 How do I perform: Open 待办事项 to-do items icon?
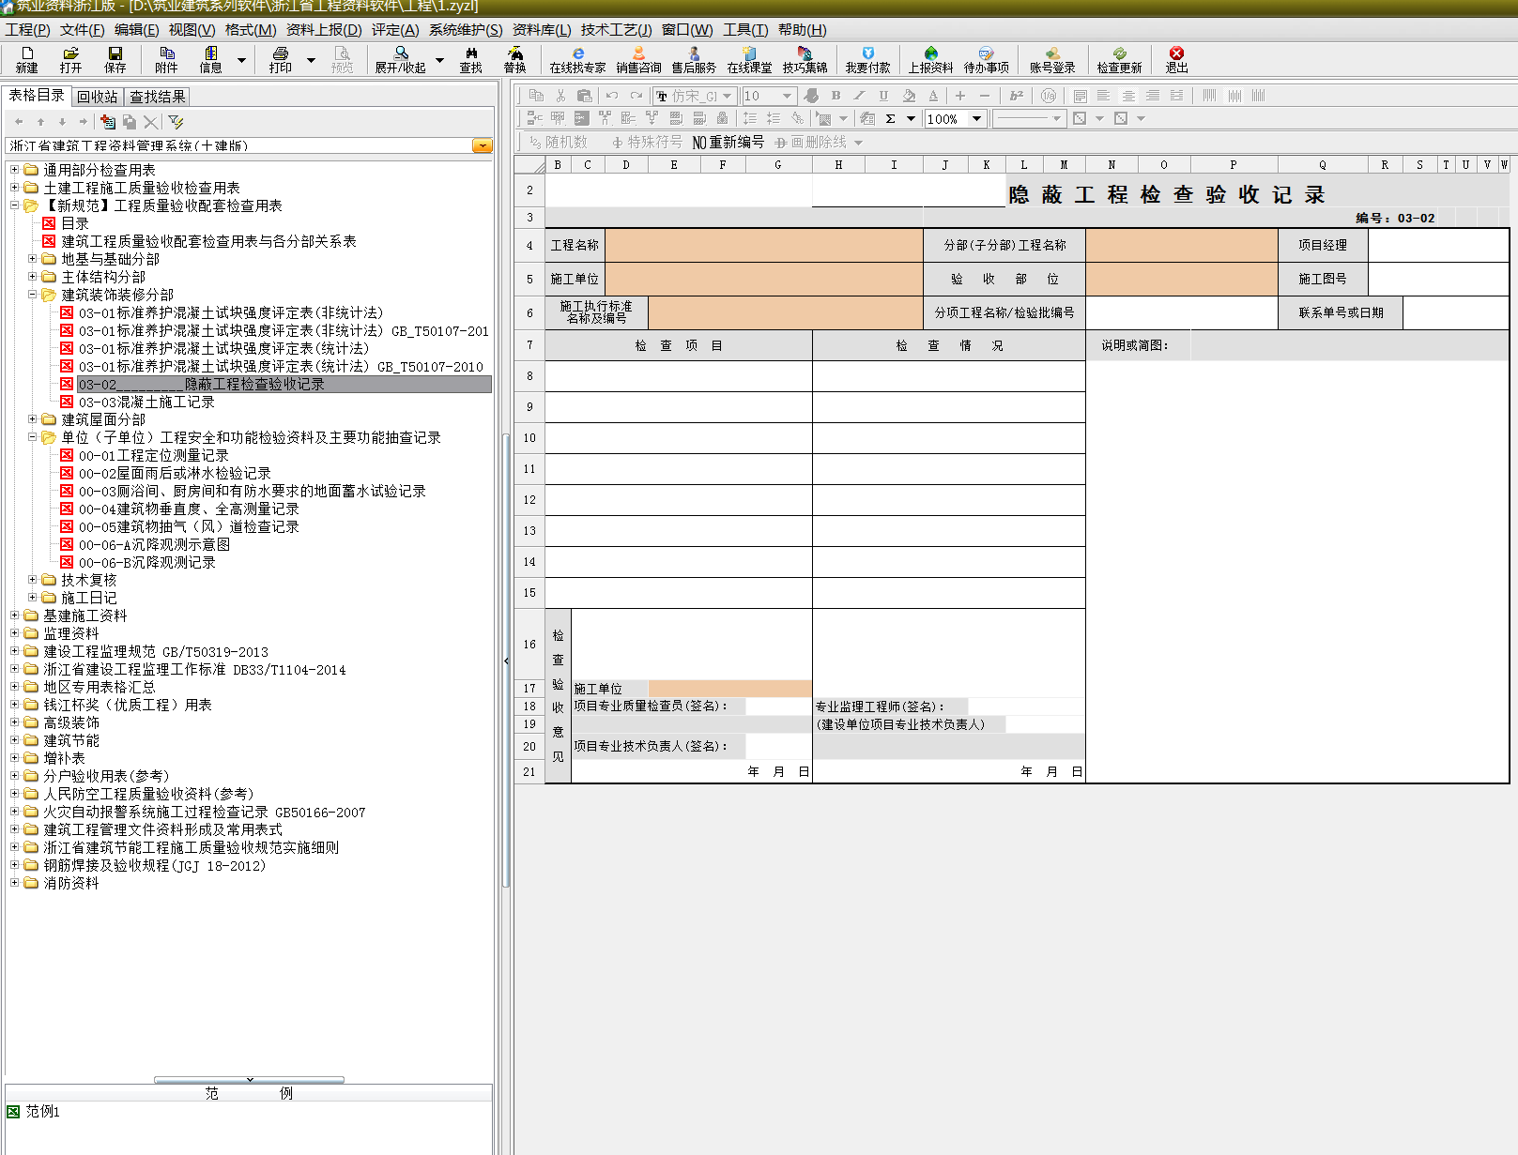pos(987,60)
